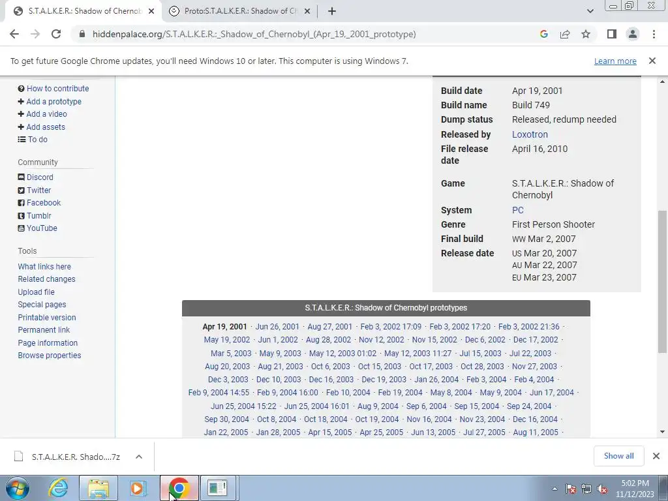This screenshot has height=501, width=668.
Task: Open the Oct 28, 2003 prototype link
Action: (482, 367)
